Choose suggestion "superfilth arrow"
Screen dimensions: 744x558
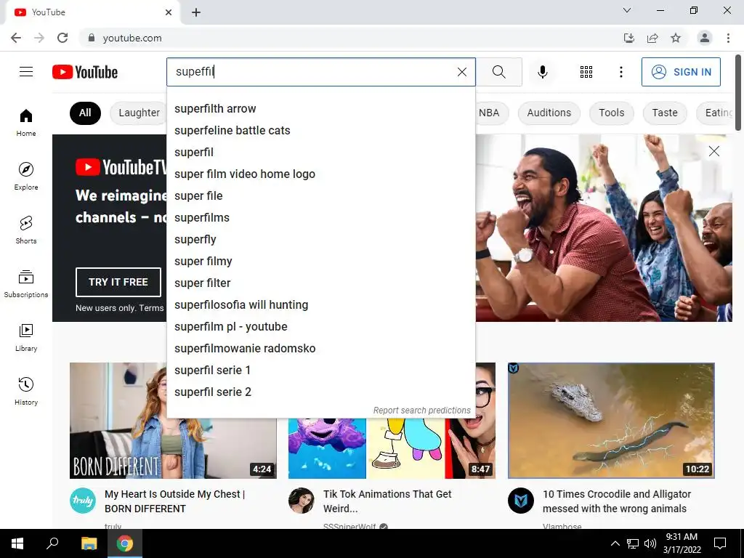[x=320, y=109]
